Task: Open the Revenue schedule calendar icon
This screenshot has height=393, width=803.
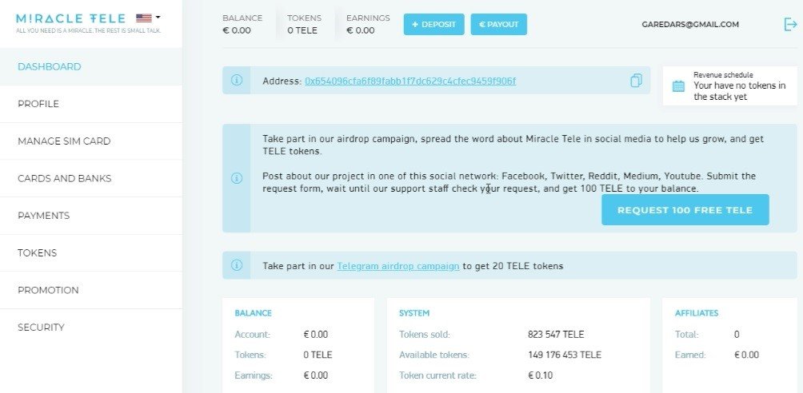Action: pyautogui.click(x=678, y=86)
